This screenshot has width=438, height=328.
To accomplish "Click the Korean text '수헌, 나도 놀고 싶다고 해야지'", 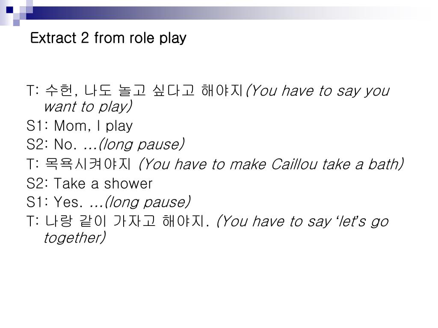I will [x=144, y=91].
